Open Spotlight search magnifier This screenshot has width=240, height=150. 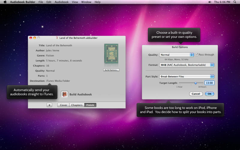tap(235, 2)
